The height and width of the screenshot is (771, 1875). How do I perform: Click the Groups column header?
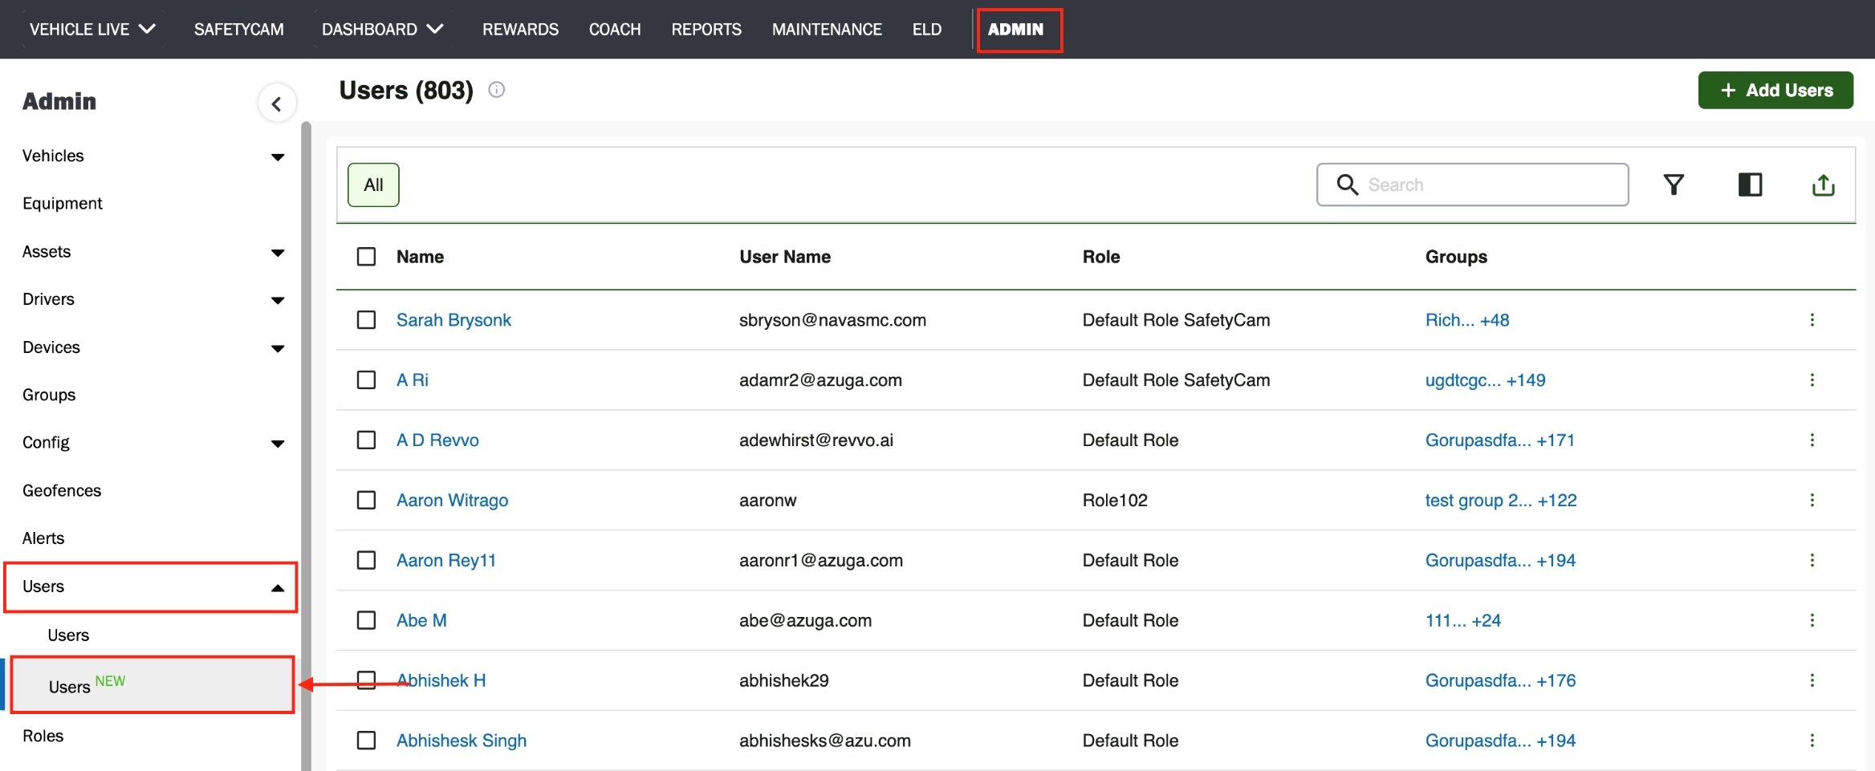tap(1456, 257)
